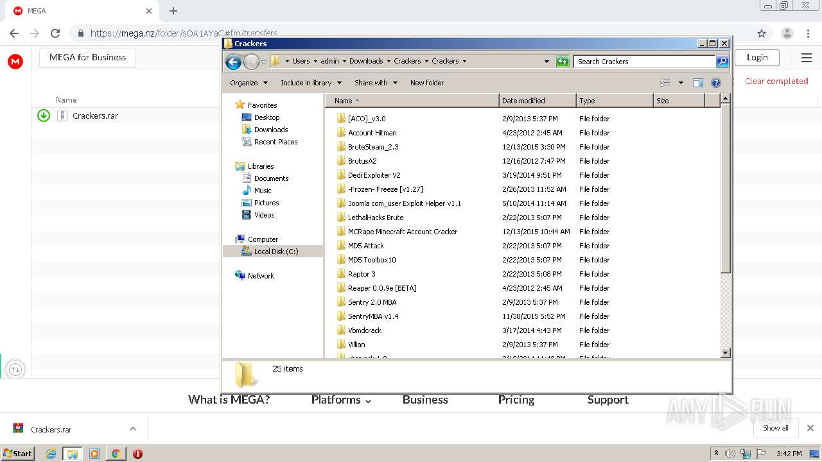Click Windows Explorer taskbar icon
This screenshot has width=822, height=462.
(73, 454)
